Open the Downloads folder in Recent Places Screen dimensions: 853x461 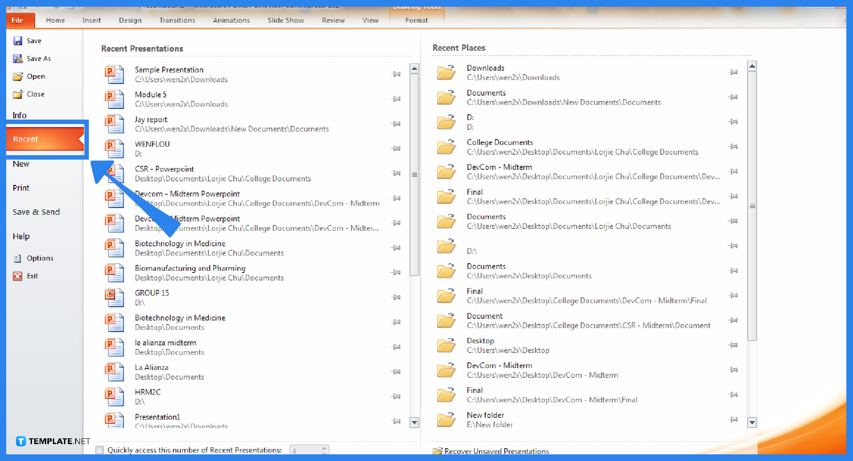[446, 72]
